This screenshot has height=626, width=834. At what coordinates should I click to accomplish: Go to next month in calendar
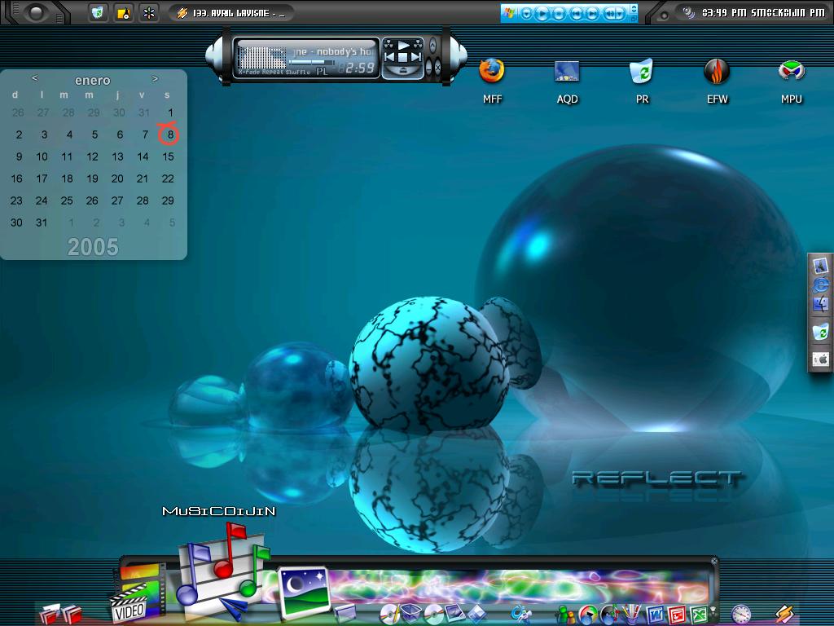[x=155, y=79]
